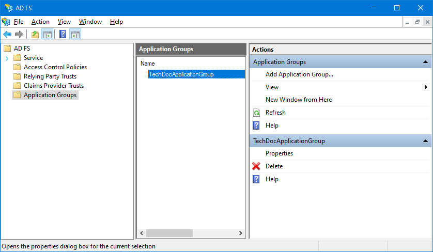
Task: Click the Name column header
Action: click(x=147, y=64)
